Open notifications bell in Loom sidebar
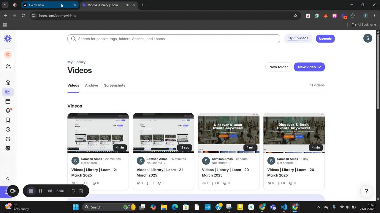 [8, 111]
